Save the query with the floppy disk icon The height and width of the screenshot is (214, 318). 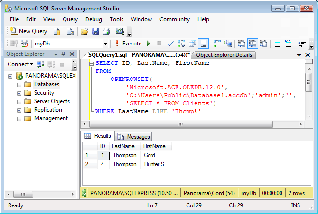(95, 31)
